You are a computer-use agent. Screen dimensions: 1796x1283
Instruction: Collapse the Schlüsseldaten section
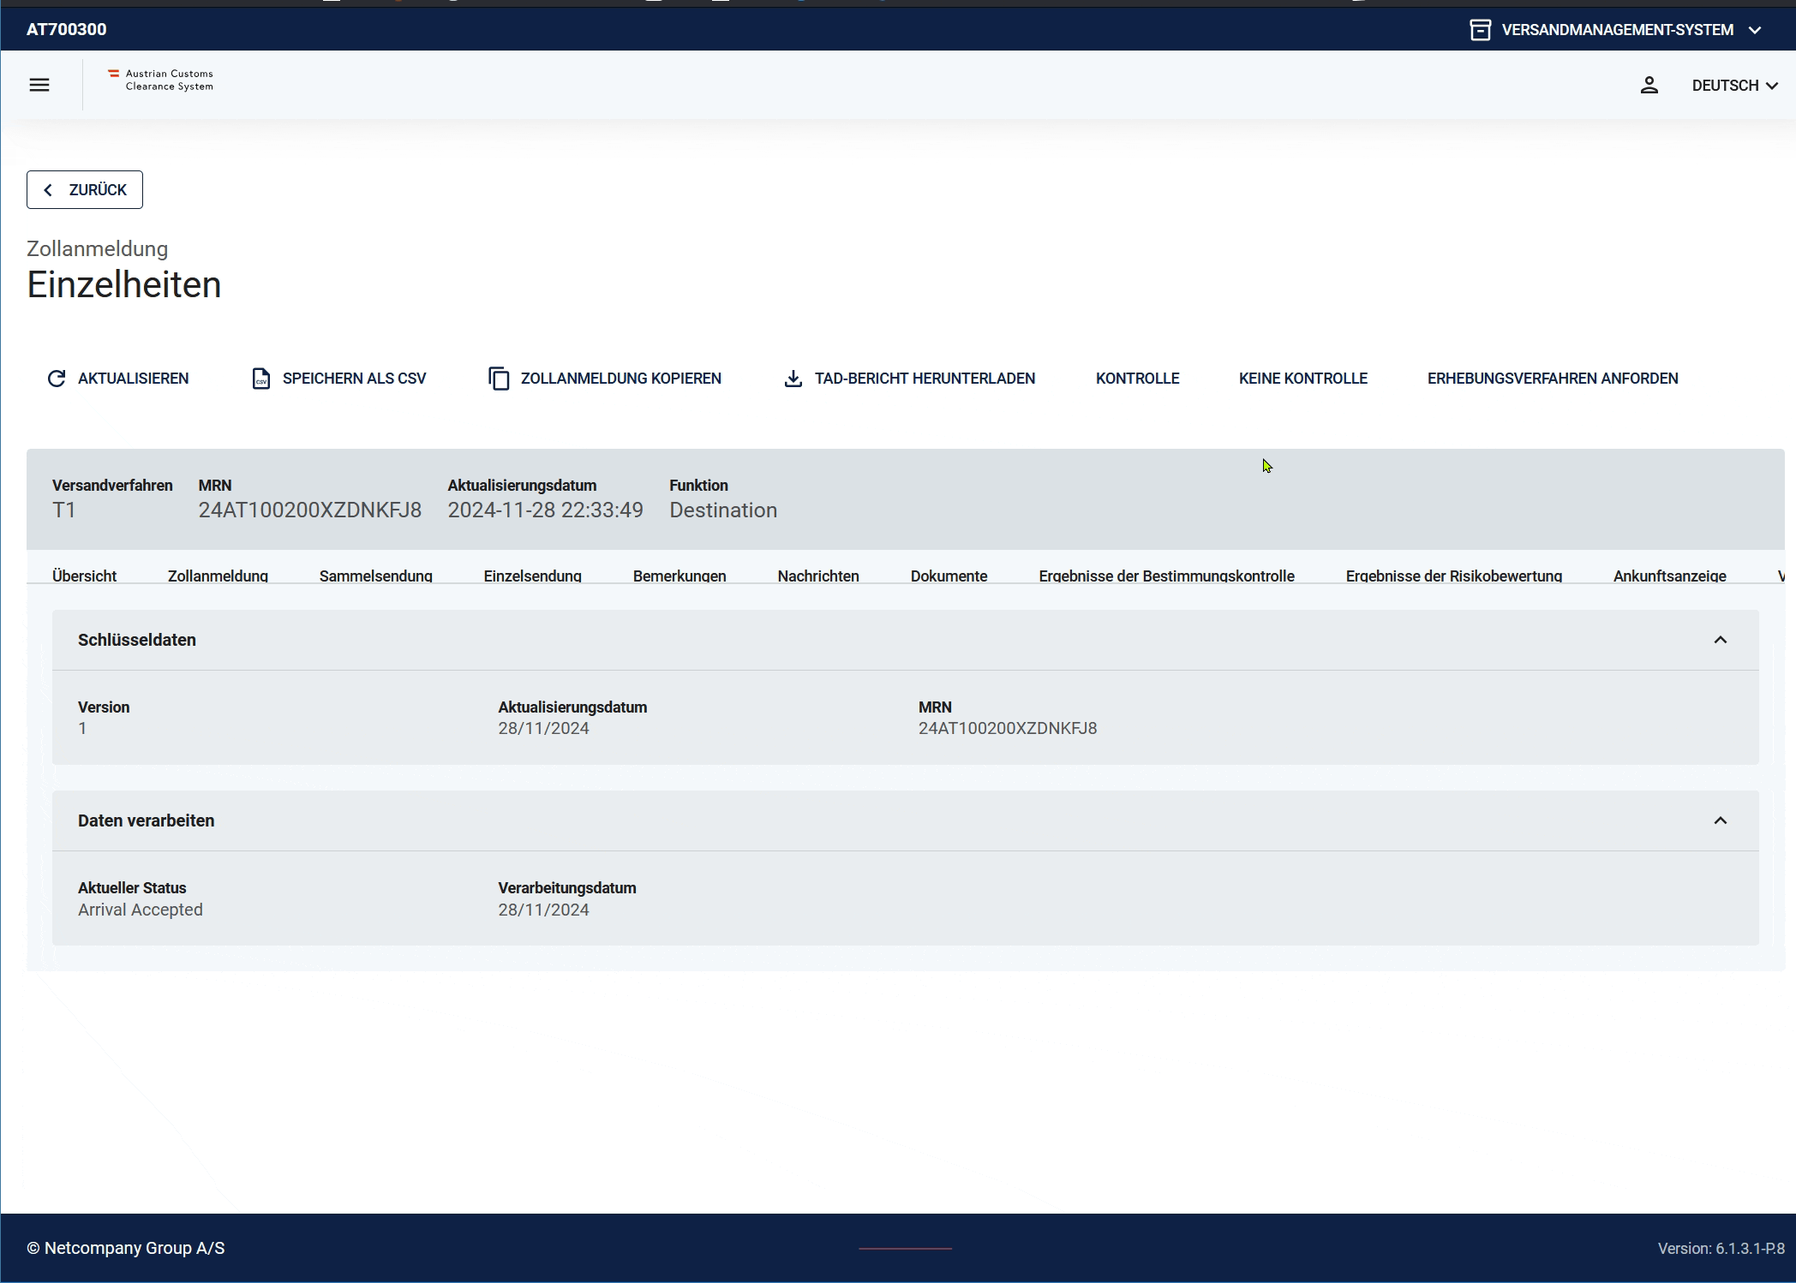(x=1720, y=640)
